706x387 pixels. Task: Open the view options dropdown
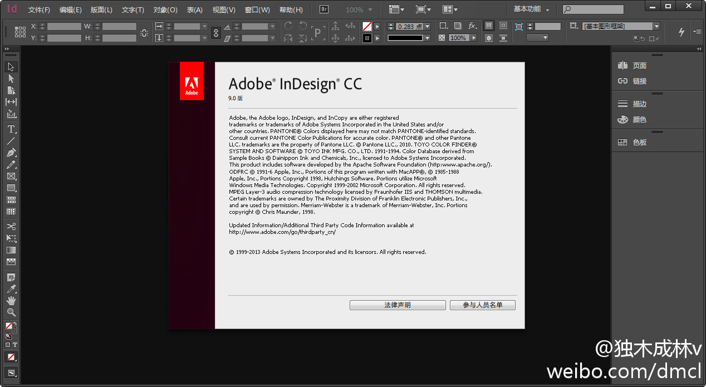click(396, 9)
